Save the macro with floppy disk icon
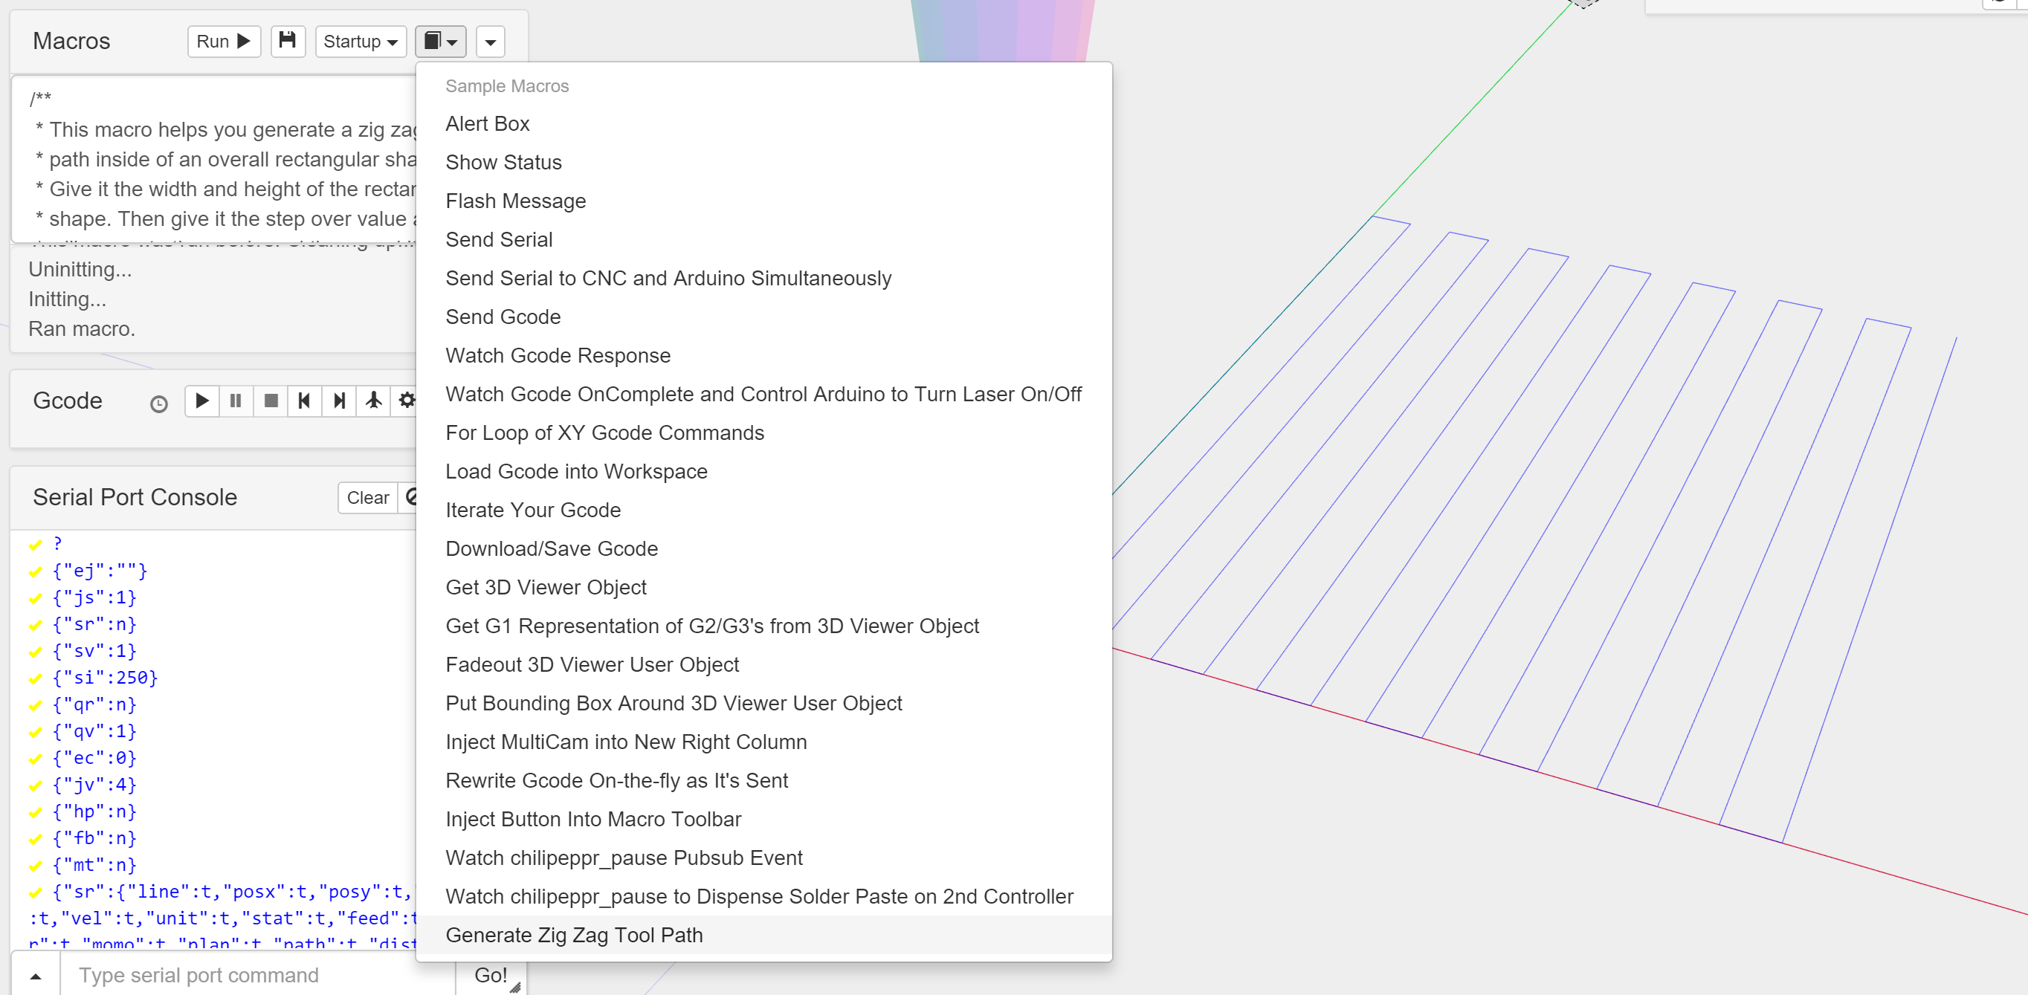 click(x=288, y=41)
